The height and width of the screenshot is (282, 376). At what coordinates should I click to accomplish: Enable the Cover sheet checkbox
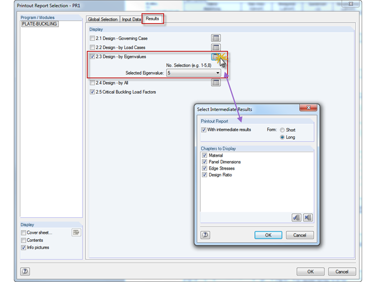[x=24, y=233]
